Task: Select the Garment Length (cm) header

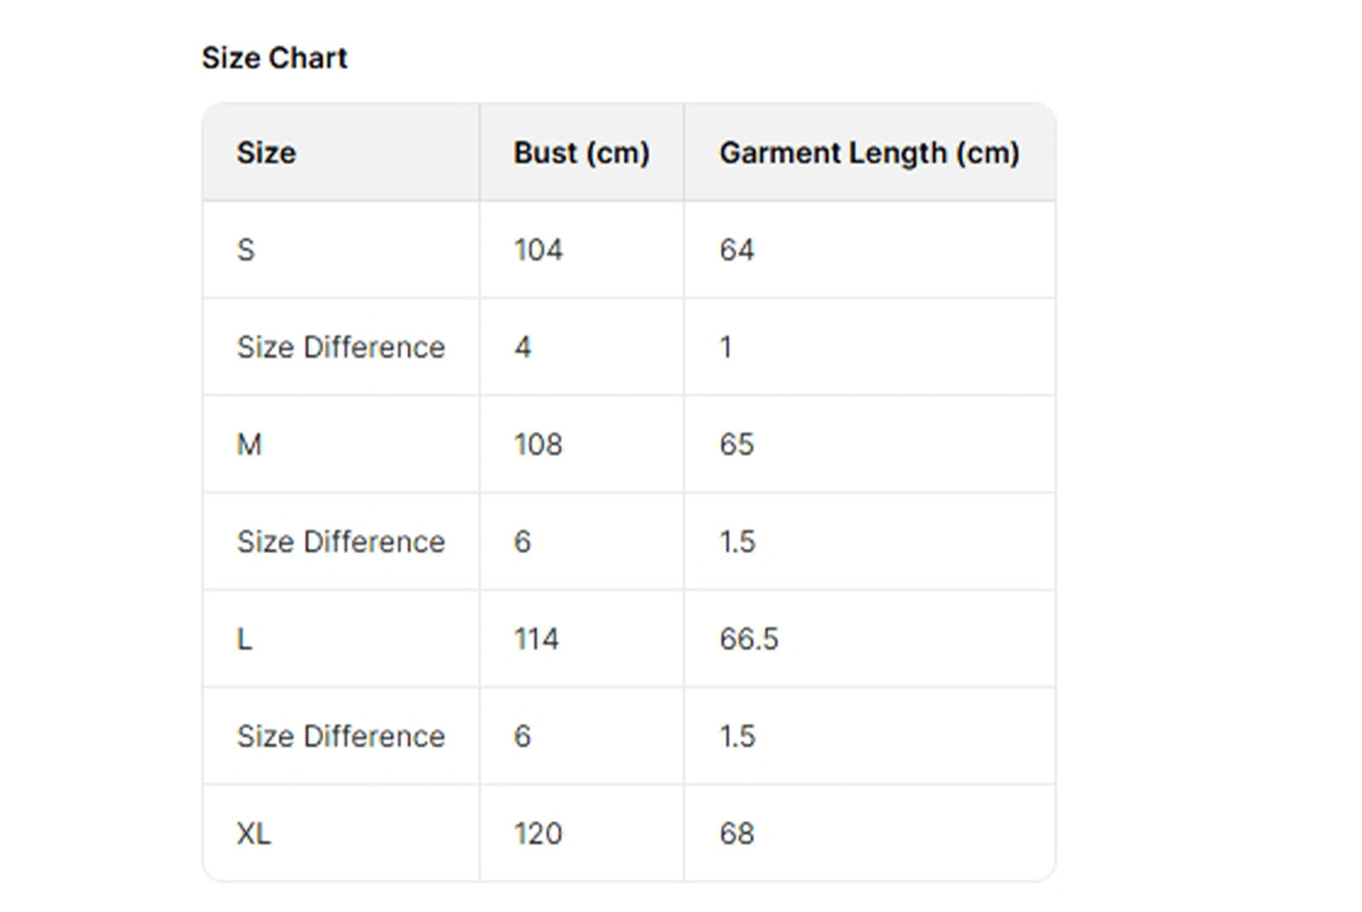Action: tap(869, 153)
